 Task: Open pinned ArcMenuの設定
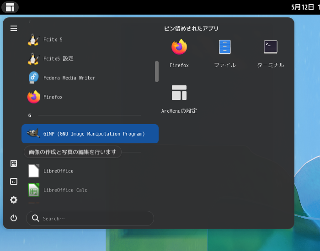click(x=179, y=99)
